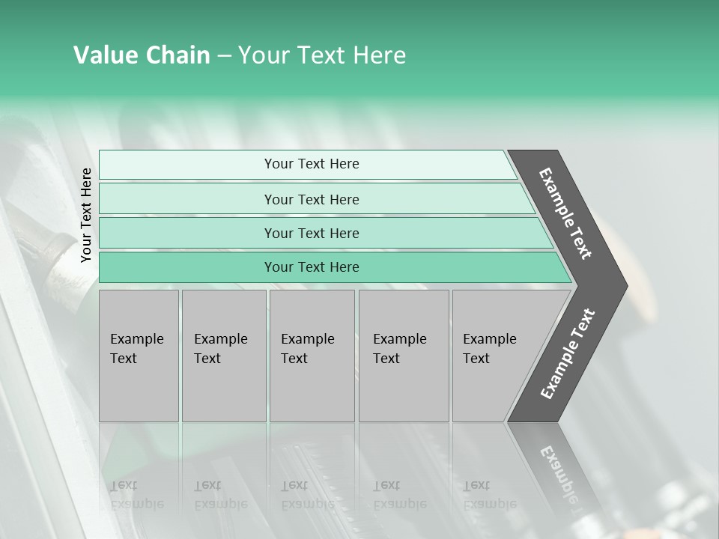Select the first gray Example Text box

[x=139, y=356]
